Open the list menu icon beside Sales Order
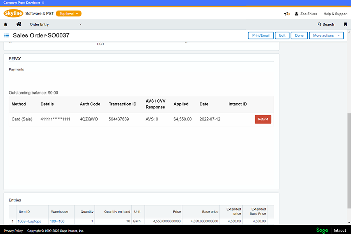The height and width of the screenshot is (234, 351). [7, 35]
